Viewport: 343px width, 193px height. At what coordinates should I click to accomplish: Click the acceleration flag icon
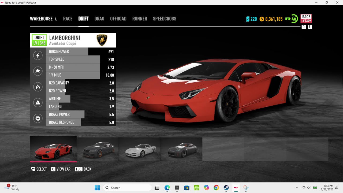(38, 71)
